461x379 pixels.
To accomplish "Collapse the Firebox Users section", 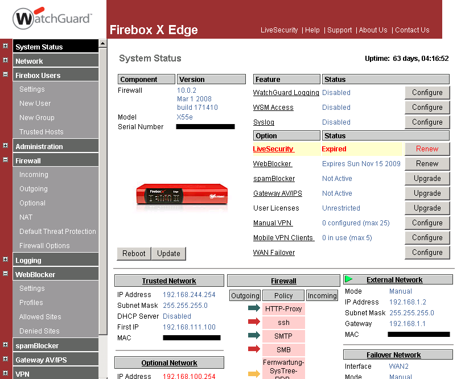I will click(x=5, y=75).
